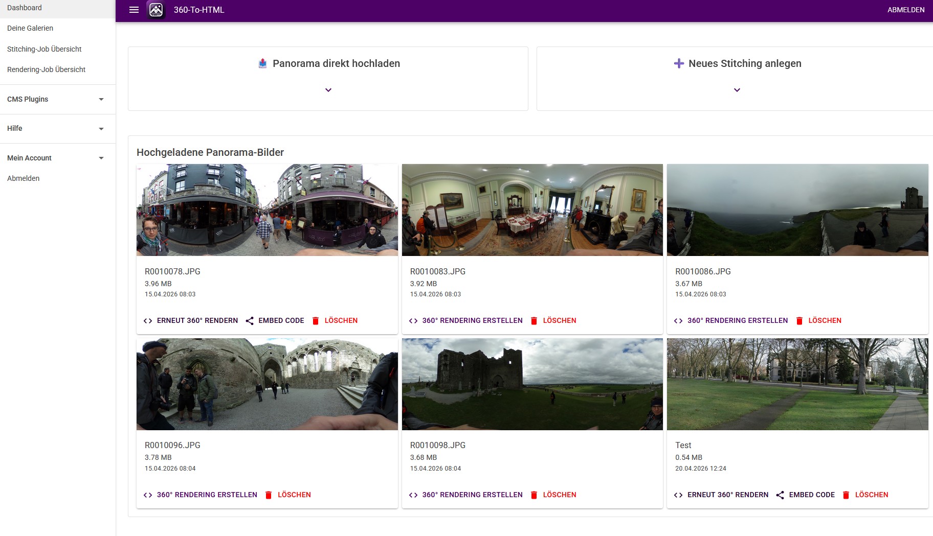Click the Test panorama title text
Screen dimensions: 933x536
pos(683,446)
